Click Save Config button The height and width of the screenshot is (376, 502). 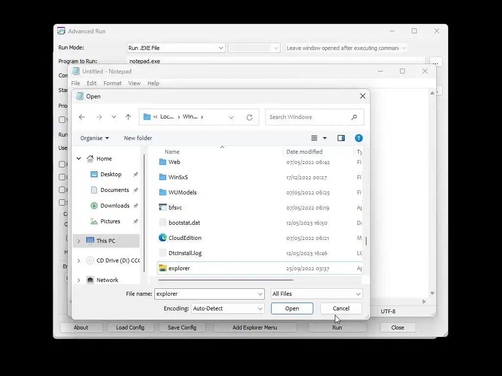click(x=182, y=328)
